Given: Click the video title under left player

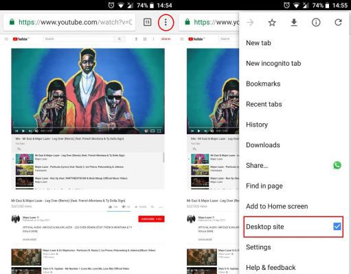Looking at the screenshot, I should click(68, 201).
